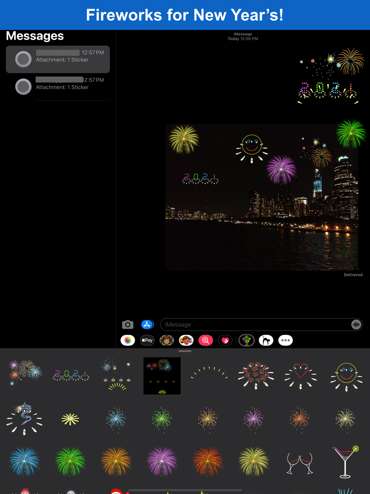Open the black cat sticker app

266,340
